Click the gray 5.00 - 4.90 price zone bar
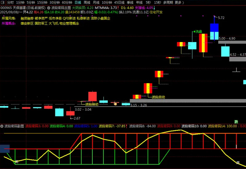The height and width of the screenshot is (169, 246). tap(232, 42)
